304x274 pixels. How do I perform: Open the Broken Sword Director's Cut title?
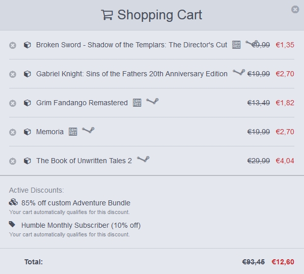tap(131, 45)
